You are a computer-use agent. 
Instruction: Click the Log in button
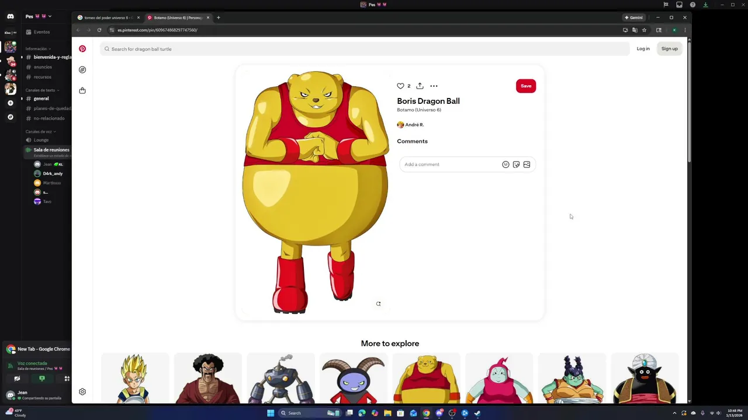[643, 49]
